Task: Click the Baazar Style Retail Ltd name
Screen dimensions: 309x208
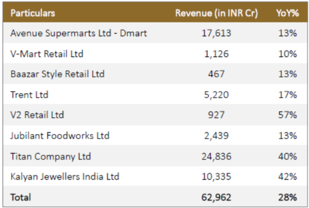Action: point(57,74)
